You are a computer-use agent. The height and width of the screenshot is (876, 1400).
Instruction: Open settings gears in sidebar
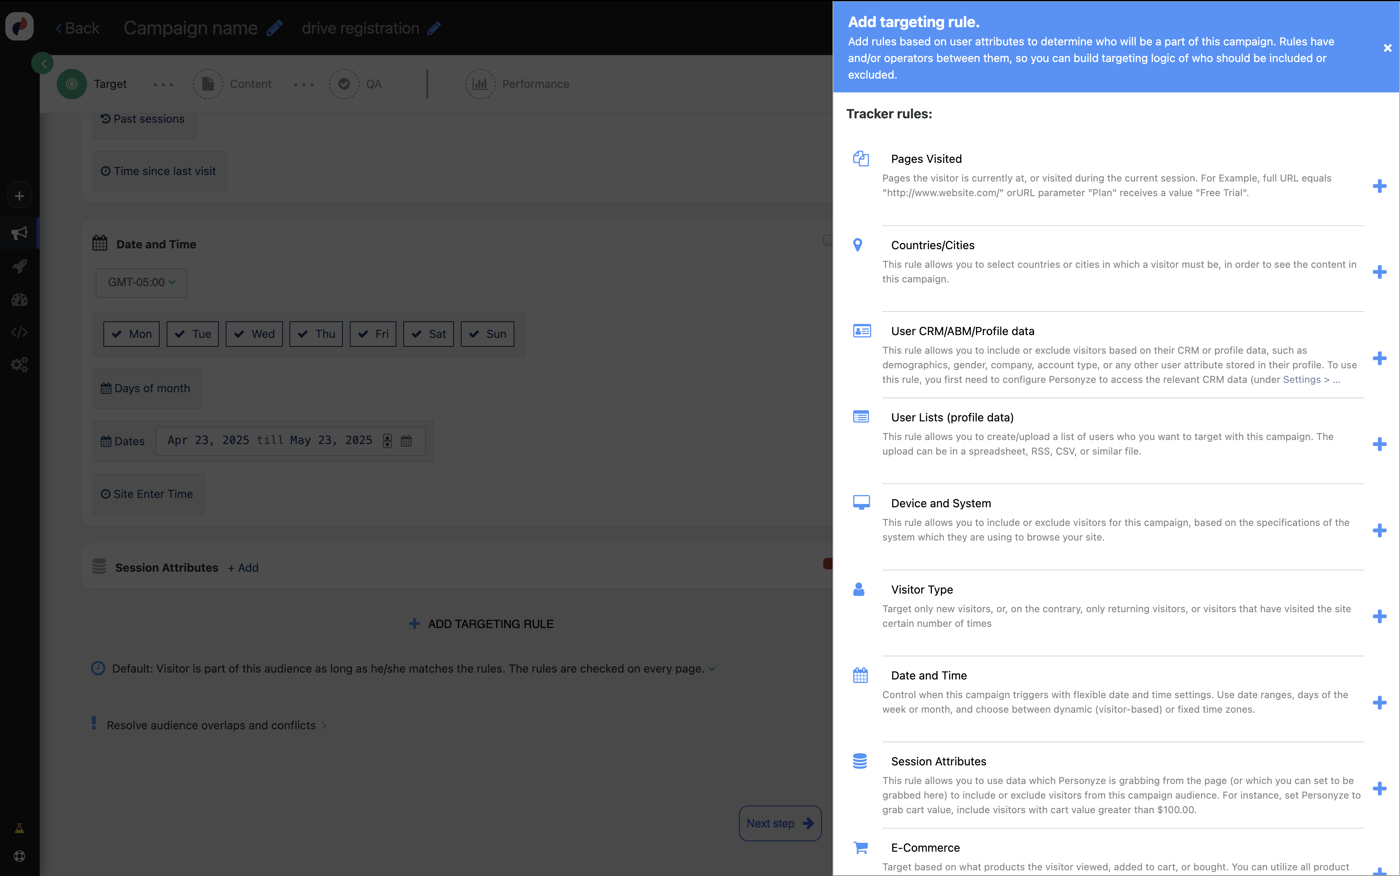point(19,364)
